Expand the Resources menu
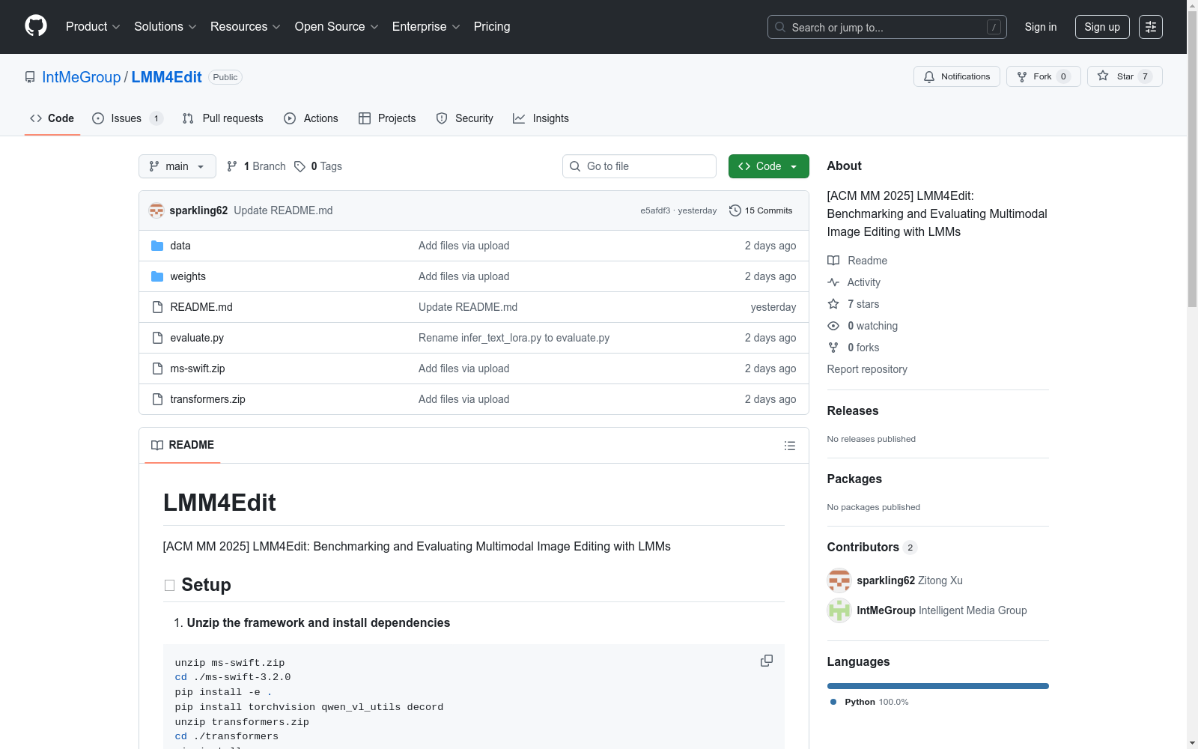 click(x=246, y=27)
